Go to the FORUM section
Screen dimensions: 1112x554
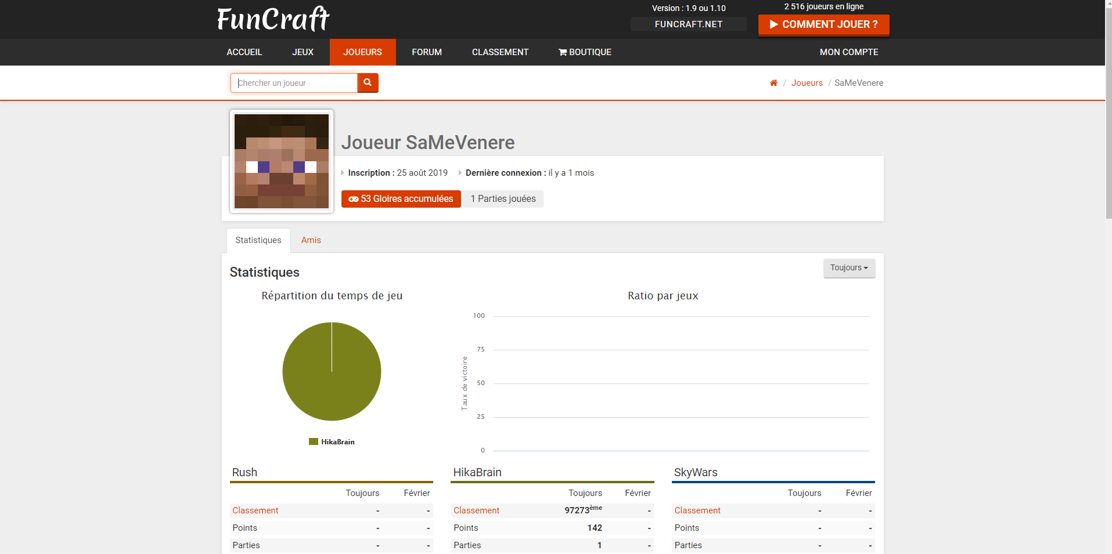tap(427, 52)
